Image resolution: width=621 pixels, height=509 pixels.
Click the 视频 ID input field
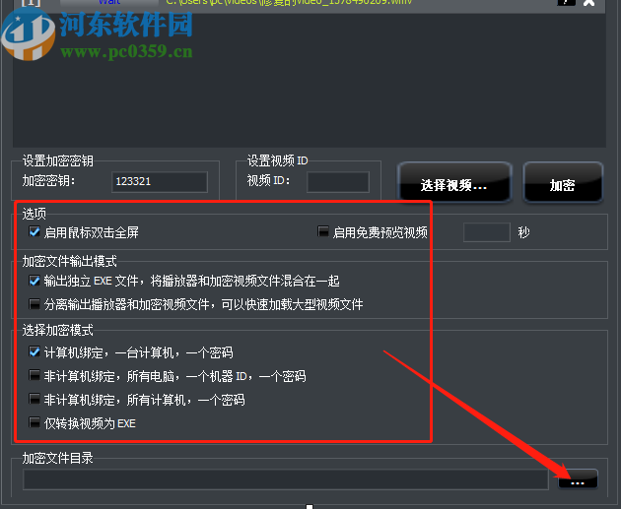pyautogui.click(x=338, y=181)
